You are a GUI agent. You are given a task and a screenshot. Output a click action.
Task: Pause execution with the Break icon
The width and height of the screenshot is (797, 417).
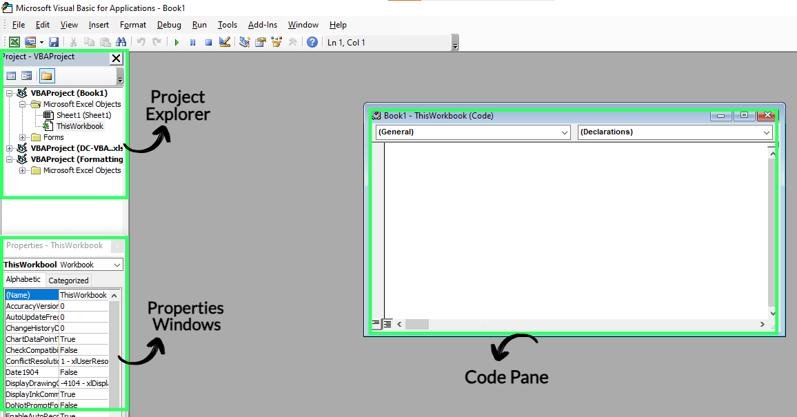pyautogui.click(x=192, y=41)
